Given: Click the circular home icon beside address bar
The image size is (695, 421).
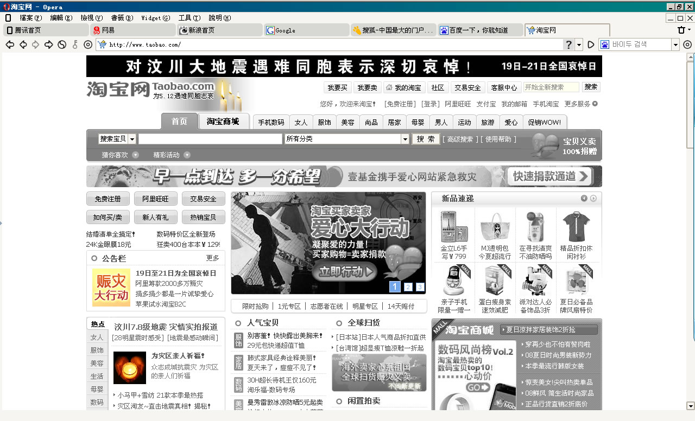Looking at the screenshot, I should (x=88, y=44).
